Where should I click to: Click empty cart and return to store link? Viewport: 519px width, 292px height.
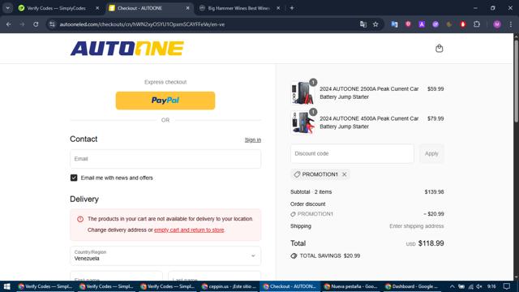[189, 230]
